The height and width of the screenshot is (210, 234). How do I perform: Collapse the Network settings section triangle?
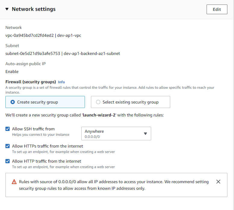[7, 9]
